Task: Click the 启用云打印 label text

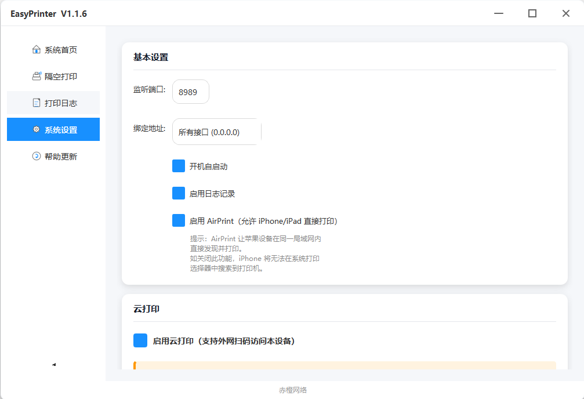Action: [224, 341]
